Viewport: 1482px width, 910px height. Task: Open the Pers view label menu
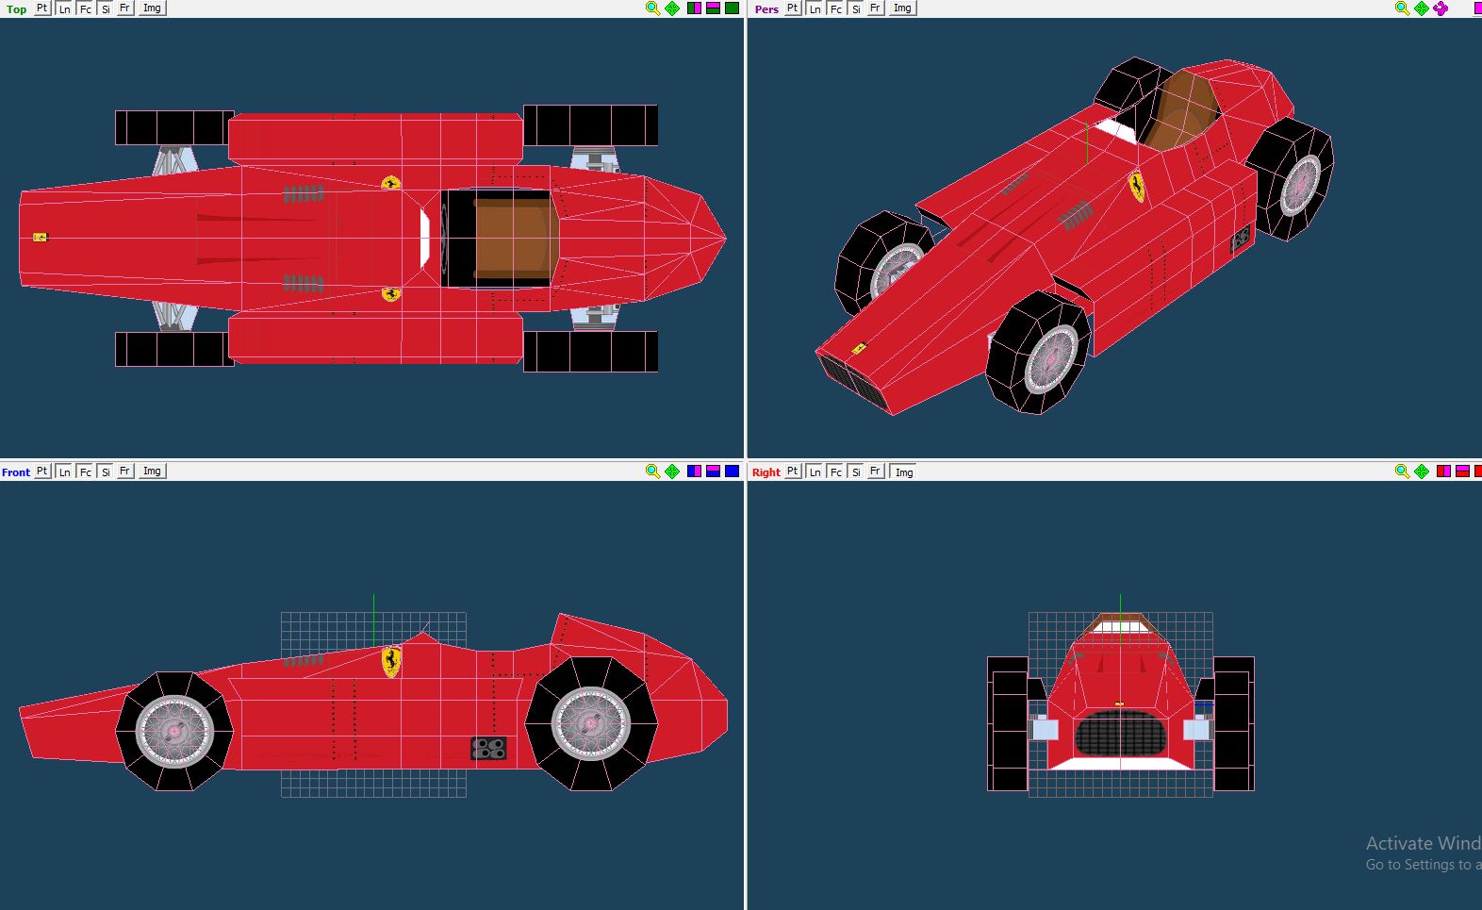point(766,9)
